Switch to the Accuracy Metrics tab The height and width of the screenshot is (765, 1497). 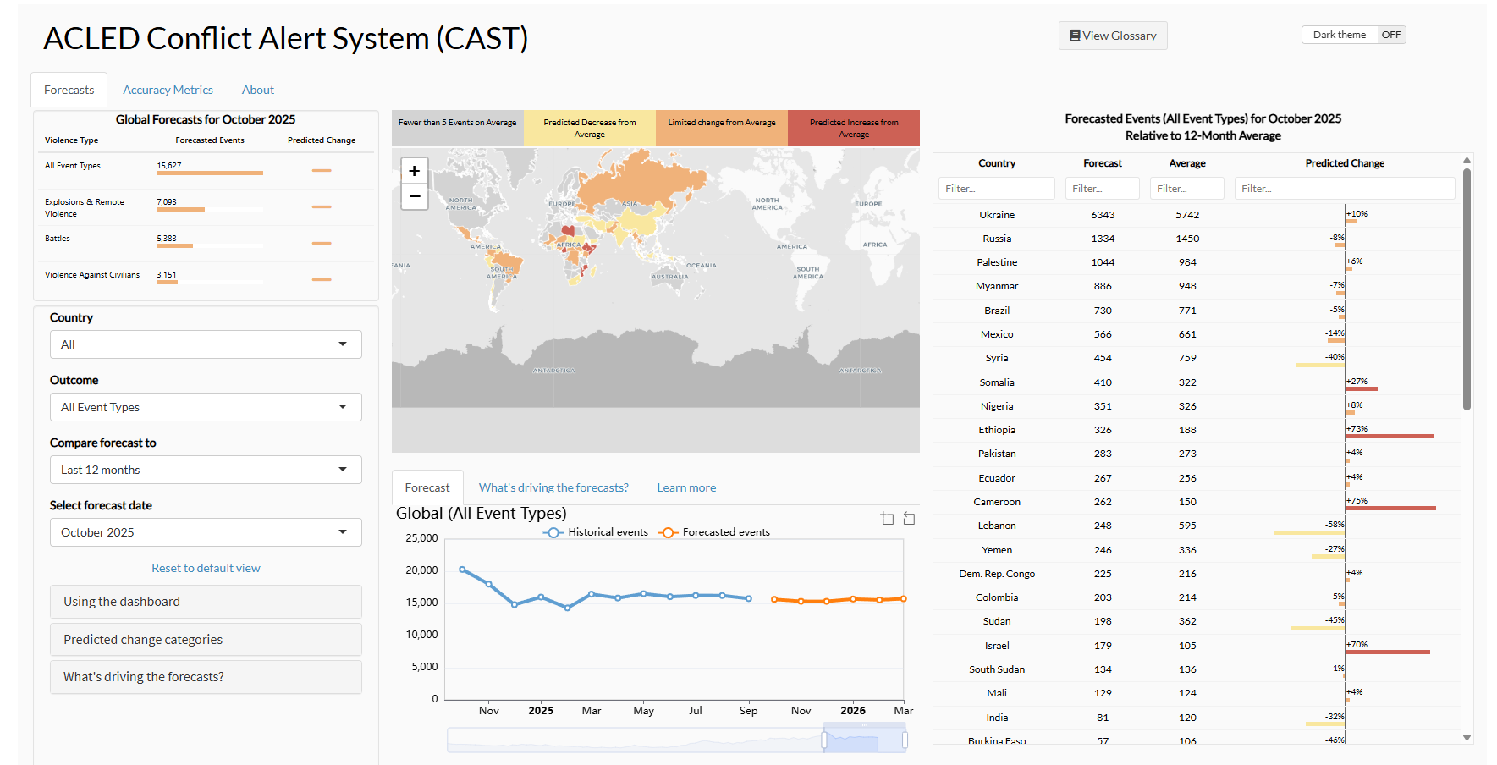[168, 90]
